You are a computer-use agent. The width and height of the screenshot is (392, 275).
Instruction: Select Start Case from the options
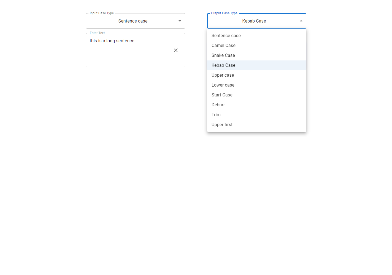[x=222, y=95]
